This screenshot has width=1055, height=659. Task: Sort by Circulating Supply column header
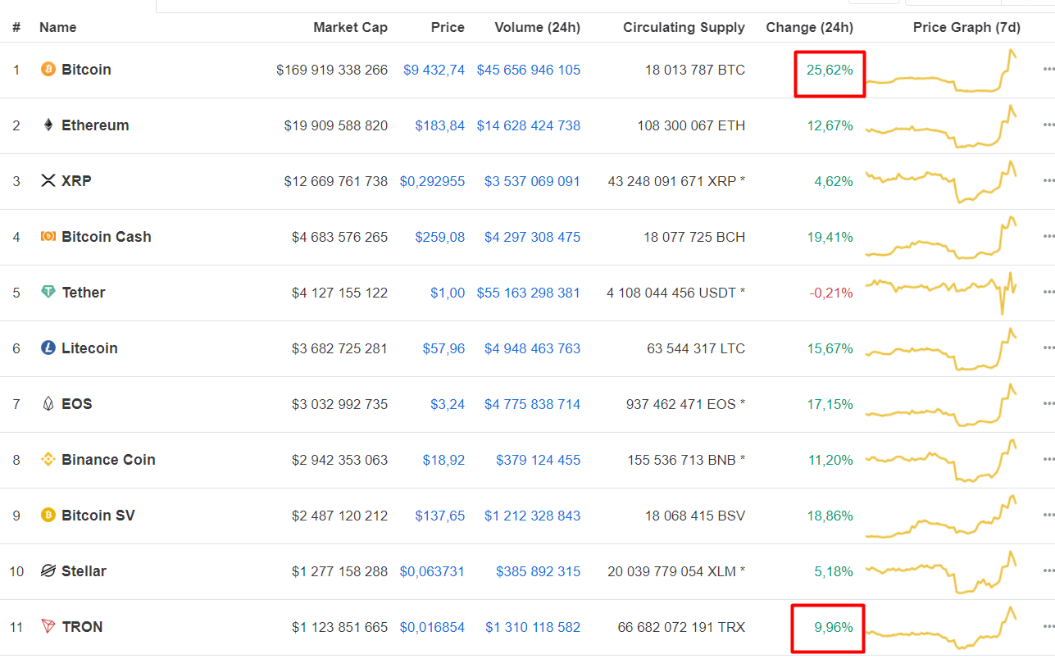[x=684, y=27]
